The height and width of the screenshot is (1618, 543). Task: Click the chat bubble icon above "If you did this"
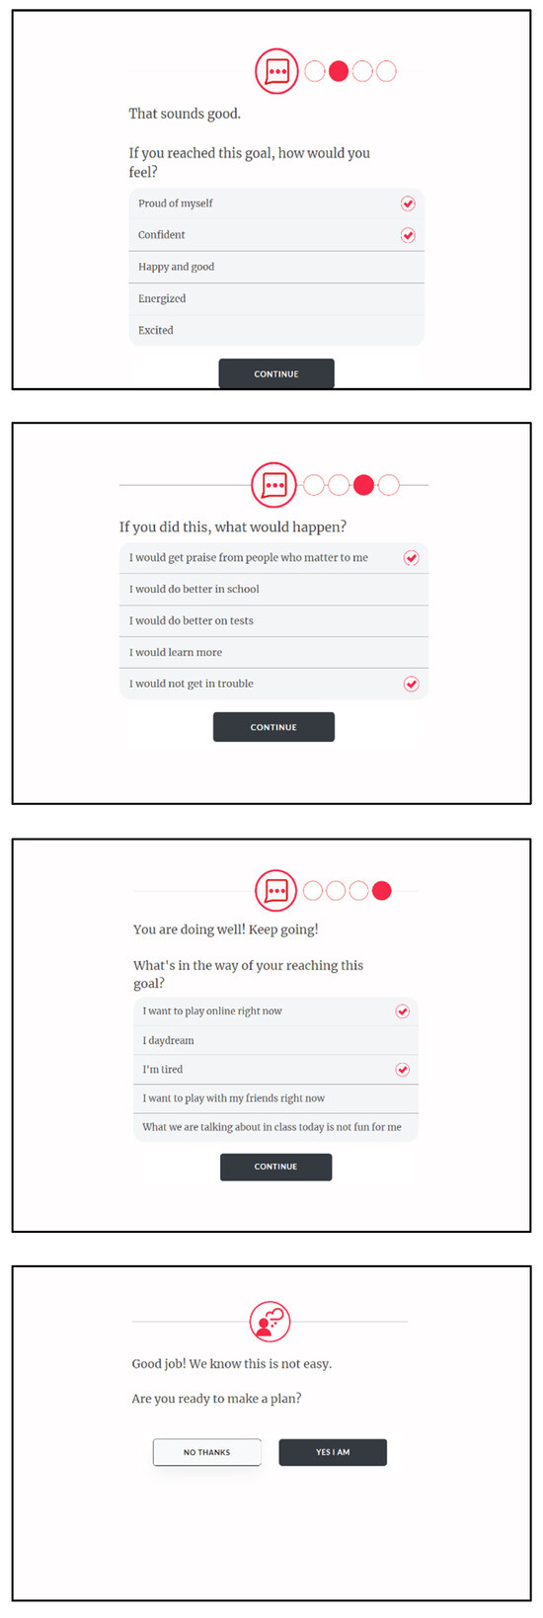tap(273, 485)
